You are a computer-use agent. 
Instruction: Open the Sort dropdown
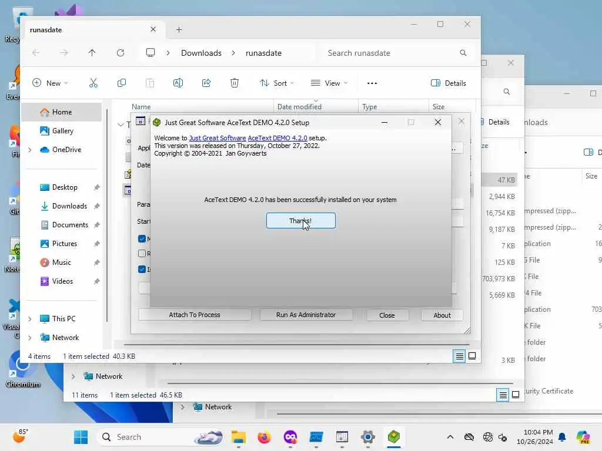277,83
